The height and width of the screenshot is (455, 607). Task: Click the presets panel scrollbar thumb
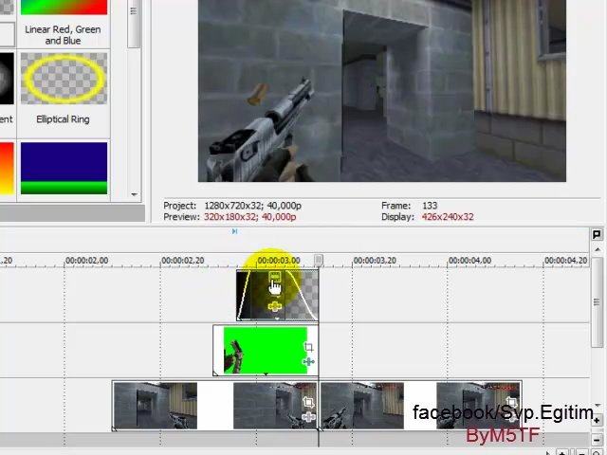coord(134,23)
